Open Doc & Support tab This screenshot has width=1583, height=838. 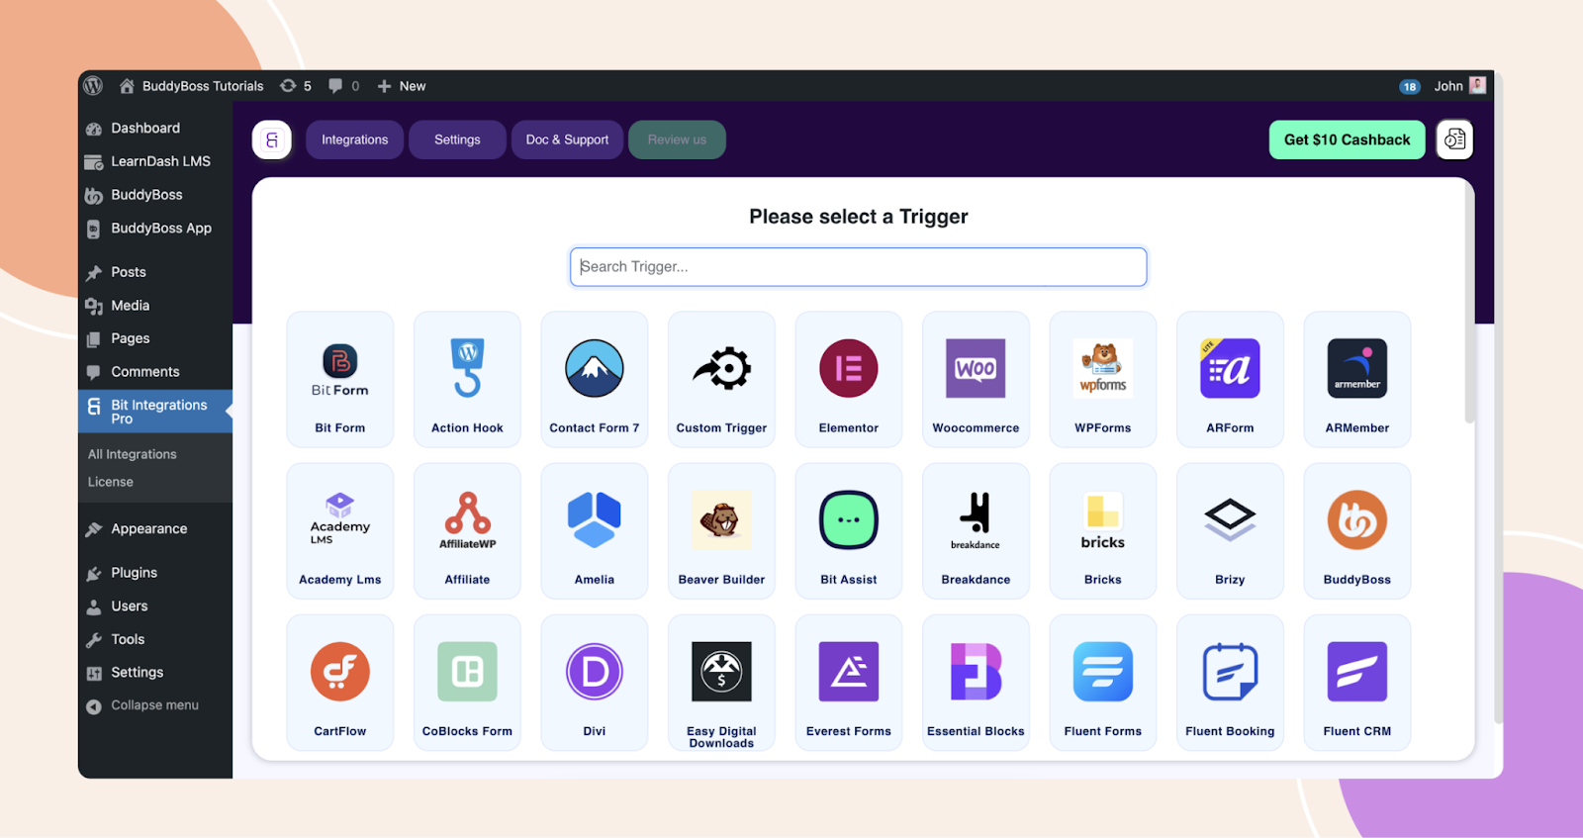coord(567,140)
